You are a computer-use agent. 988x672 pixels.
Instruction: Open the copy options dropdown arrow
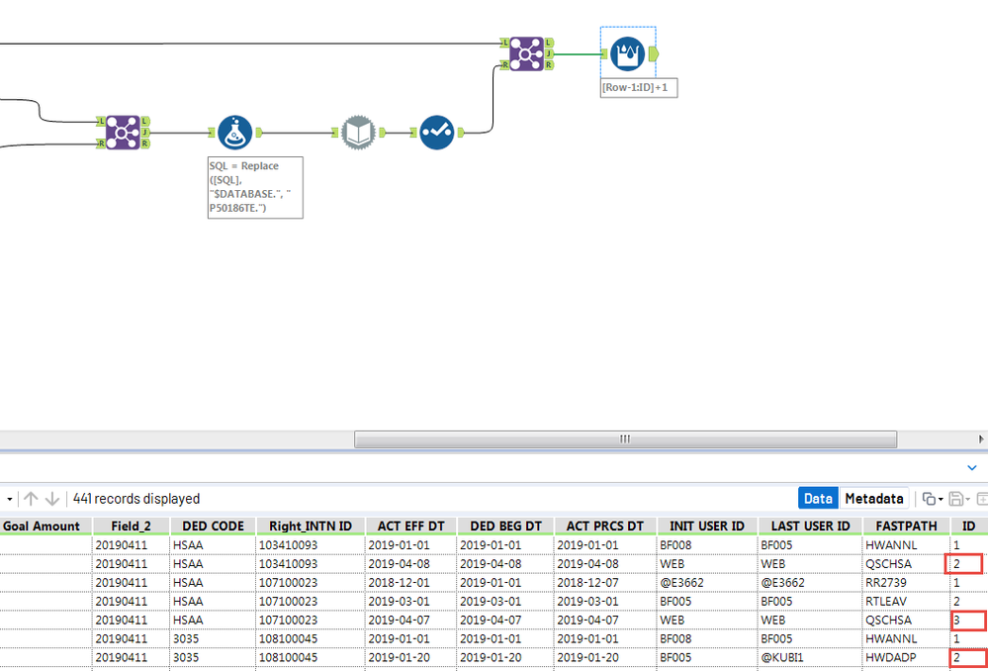point(941,499)
